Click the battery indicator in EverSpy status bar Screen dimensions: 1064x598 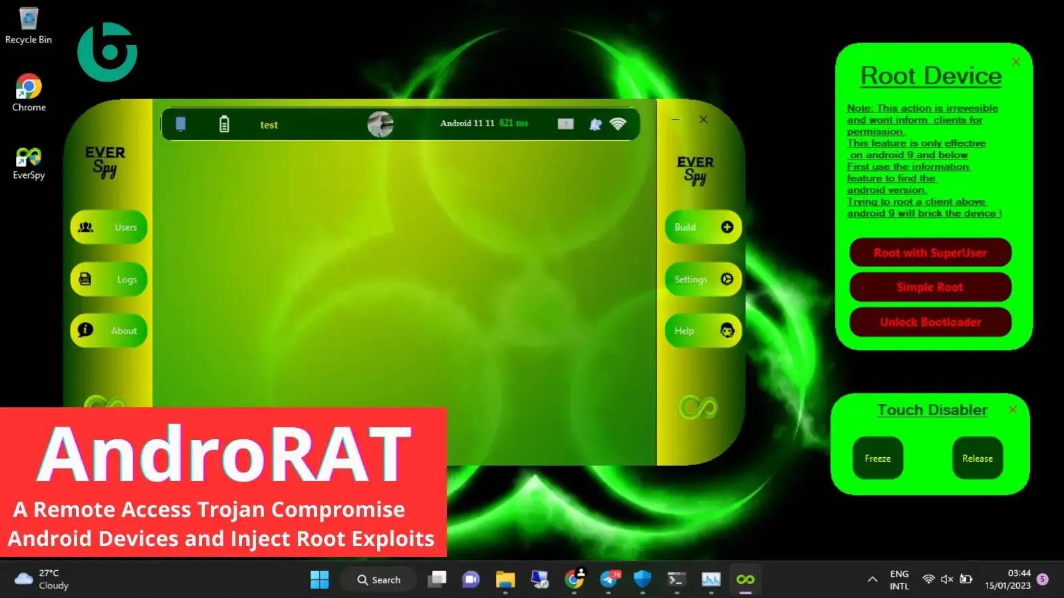tap(225, 124)
